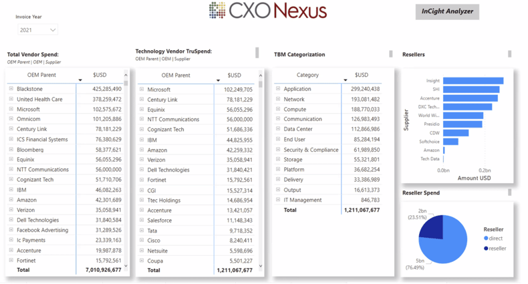Viewport: 528px width, 284px height.
Task: Sort TBM table by $USD header
Action: pos(362,75)
